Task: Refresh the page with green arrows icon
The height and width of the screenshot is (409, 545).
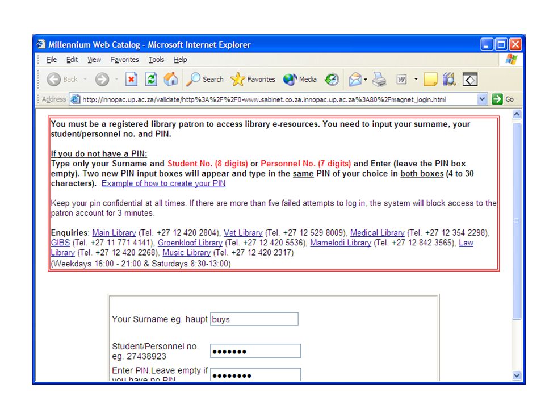Action: point(151,80)
